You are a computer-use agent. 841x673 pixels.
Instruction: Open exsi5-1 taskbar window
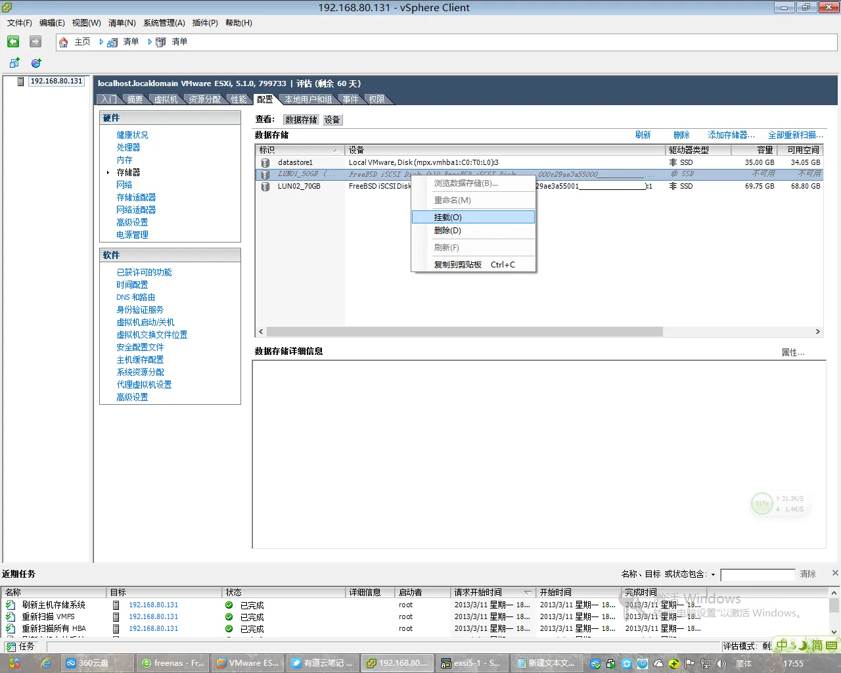pyautogui.click(x=473, y=663)
